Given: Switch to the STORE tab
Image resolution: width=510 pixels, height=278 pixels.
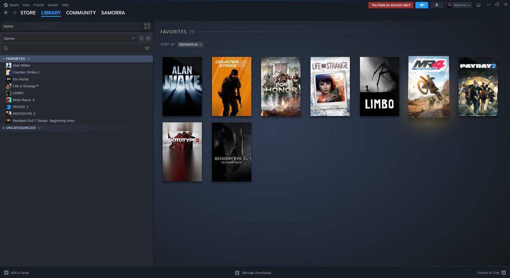Looking at the screenshot, I should (28, 13).
